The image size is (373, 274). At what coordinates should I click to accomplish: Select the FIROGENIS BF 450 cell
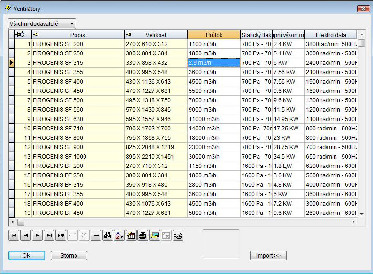[x=78, y=213]
